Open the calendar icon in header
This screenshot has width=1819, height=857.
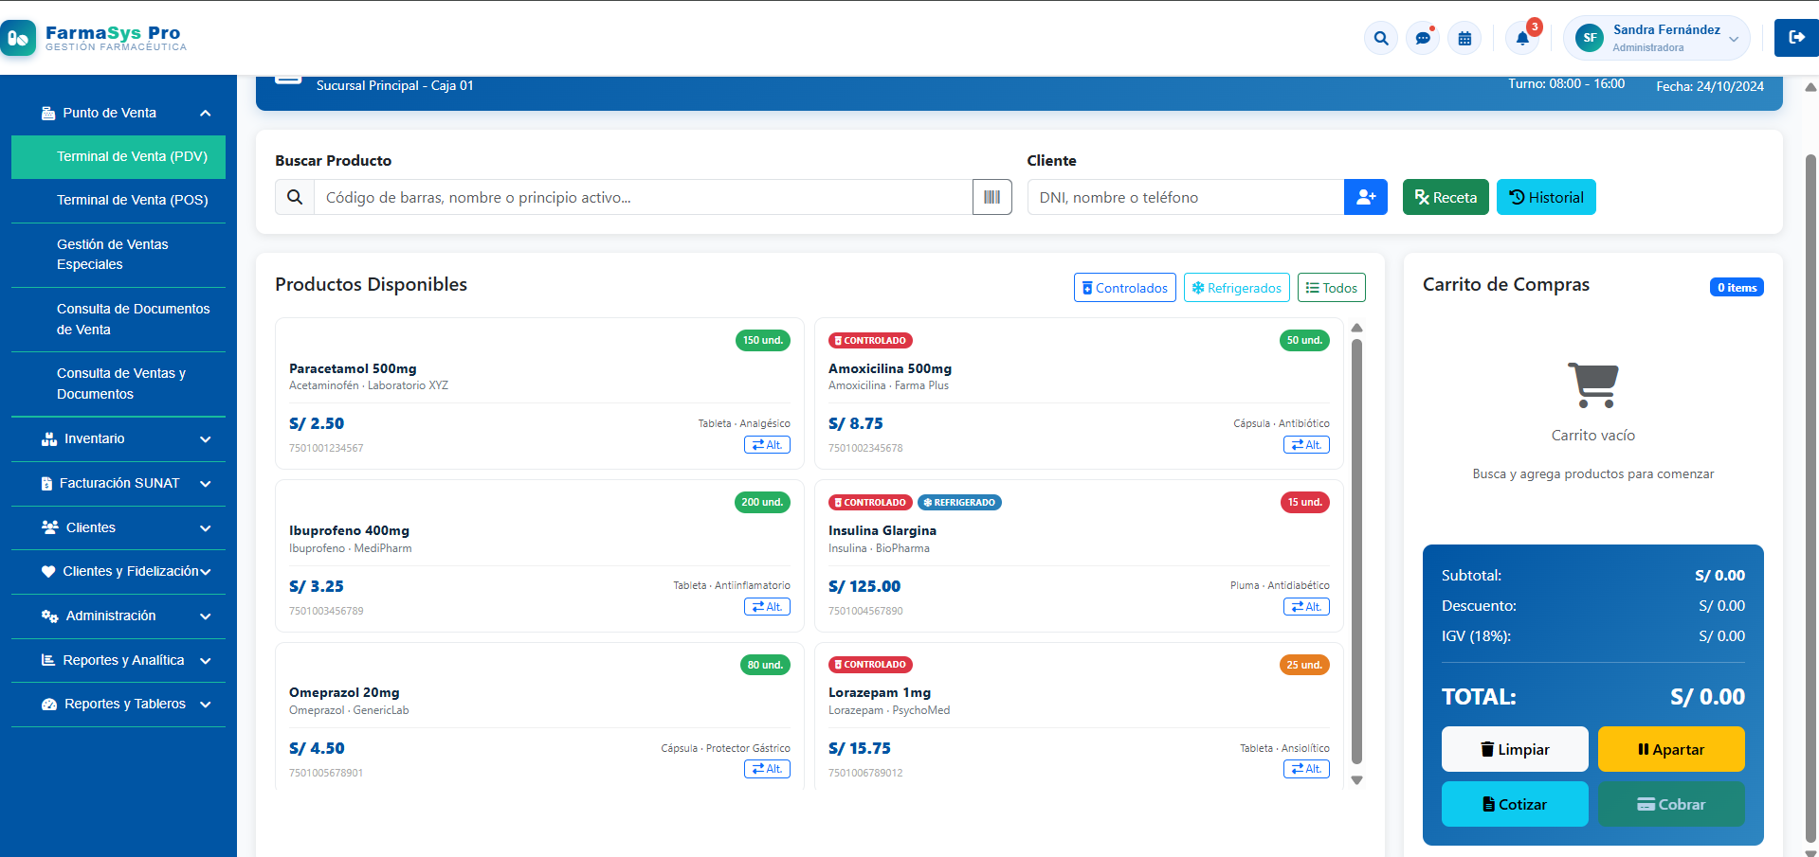coord(1464,38)
